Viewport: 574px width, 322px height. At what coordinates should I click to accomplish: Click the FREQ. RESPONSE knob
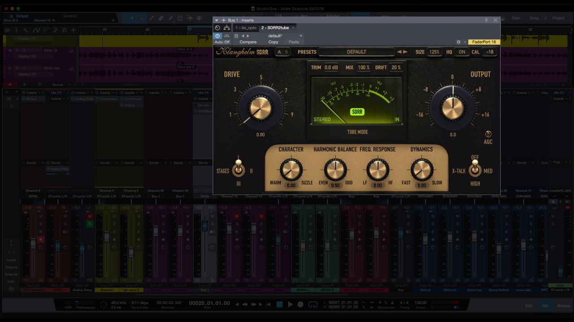tap(378, 170)
